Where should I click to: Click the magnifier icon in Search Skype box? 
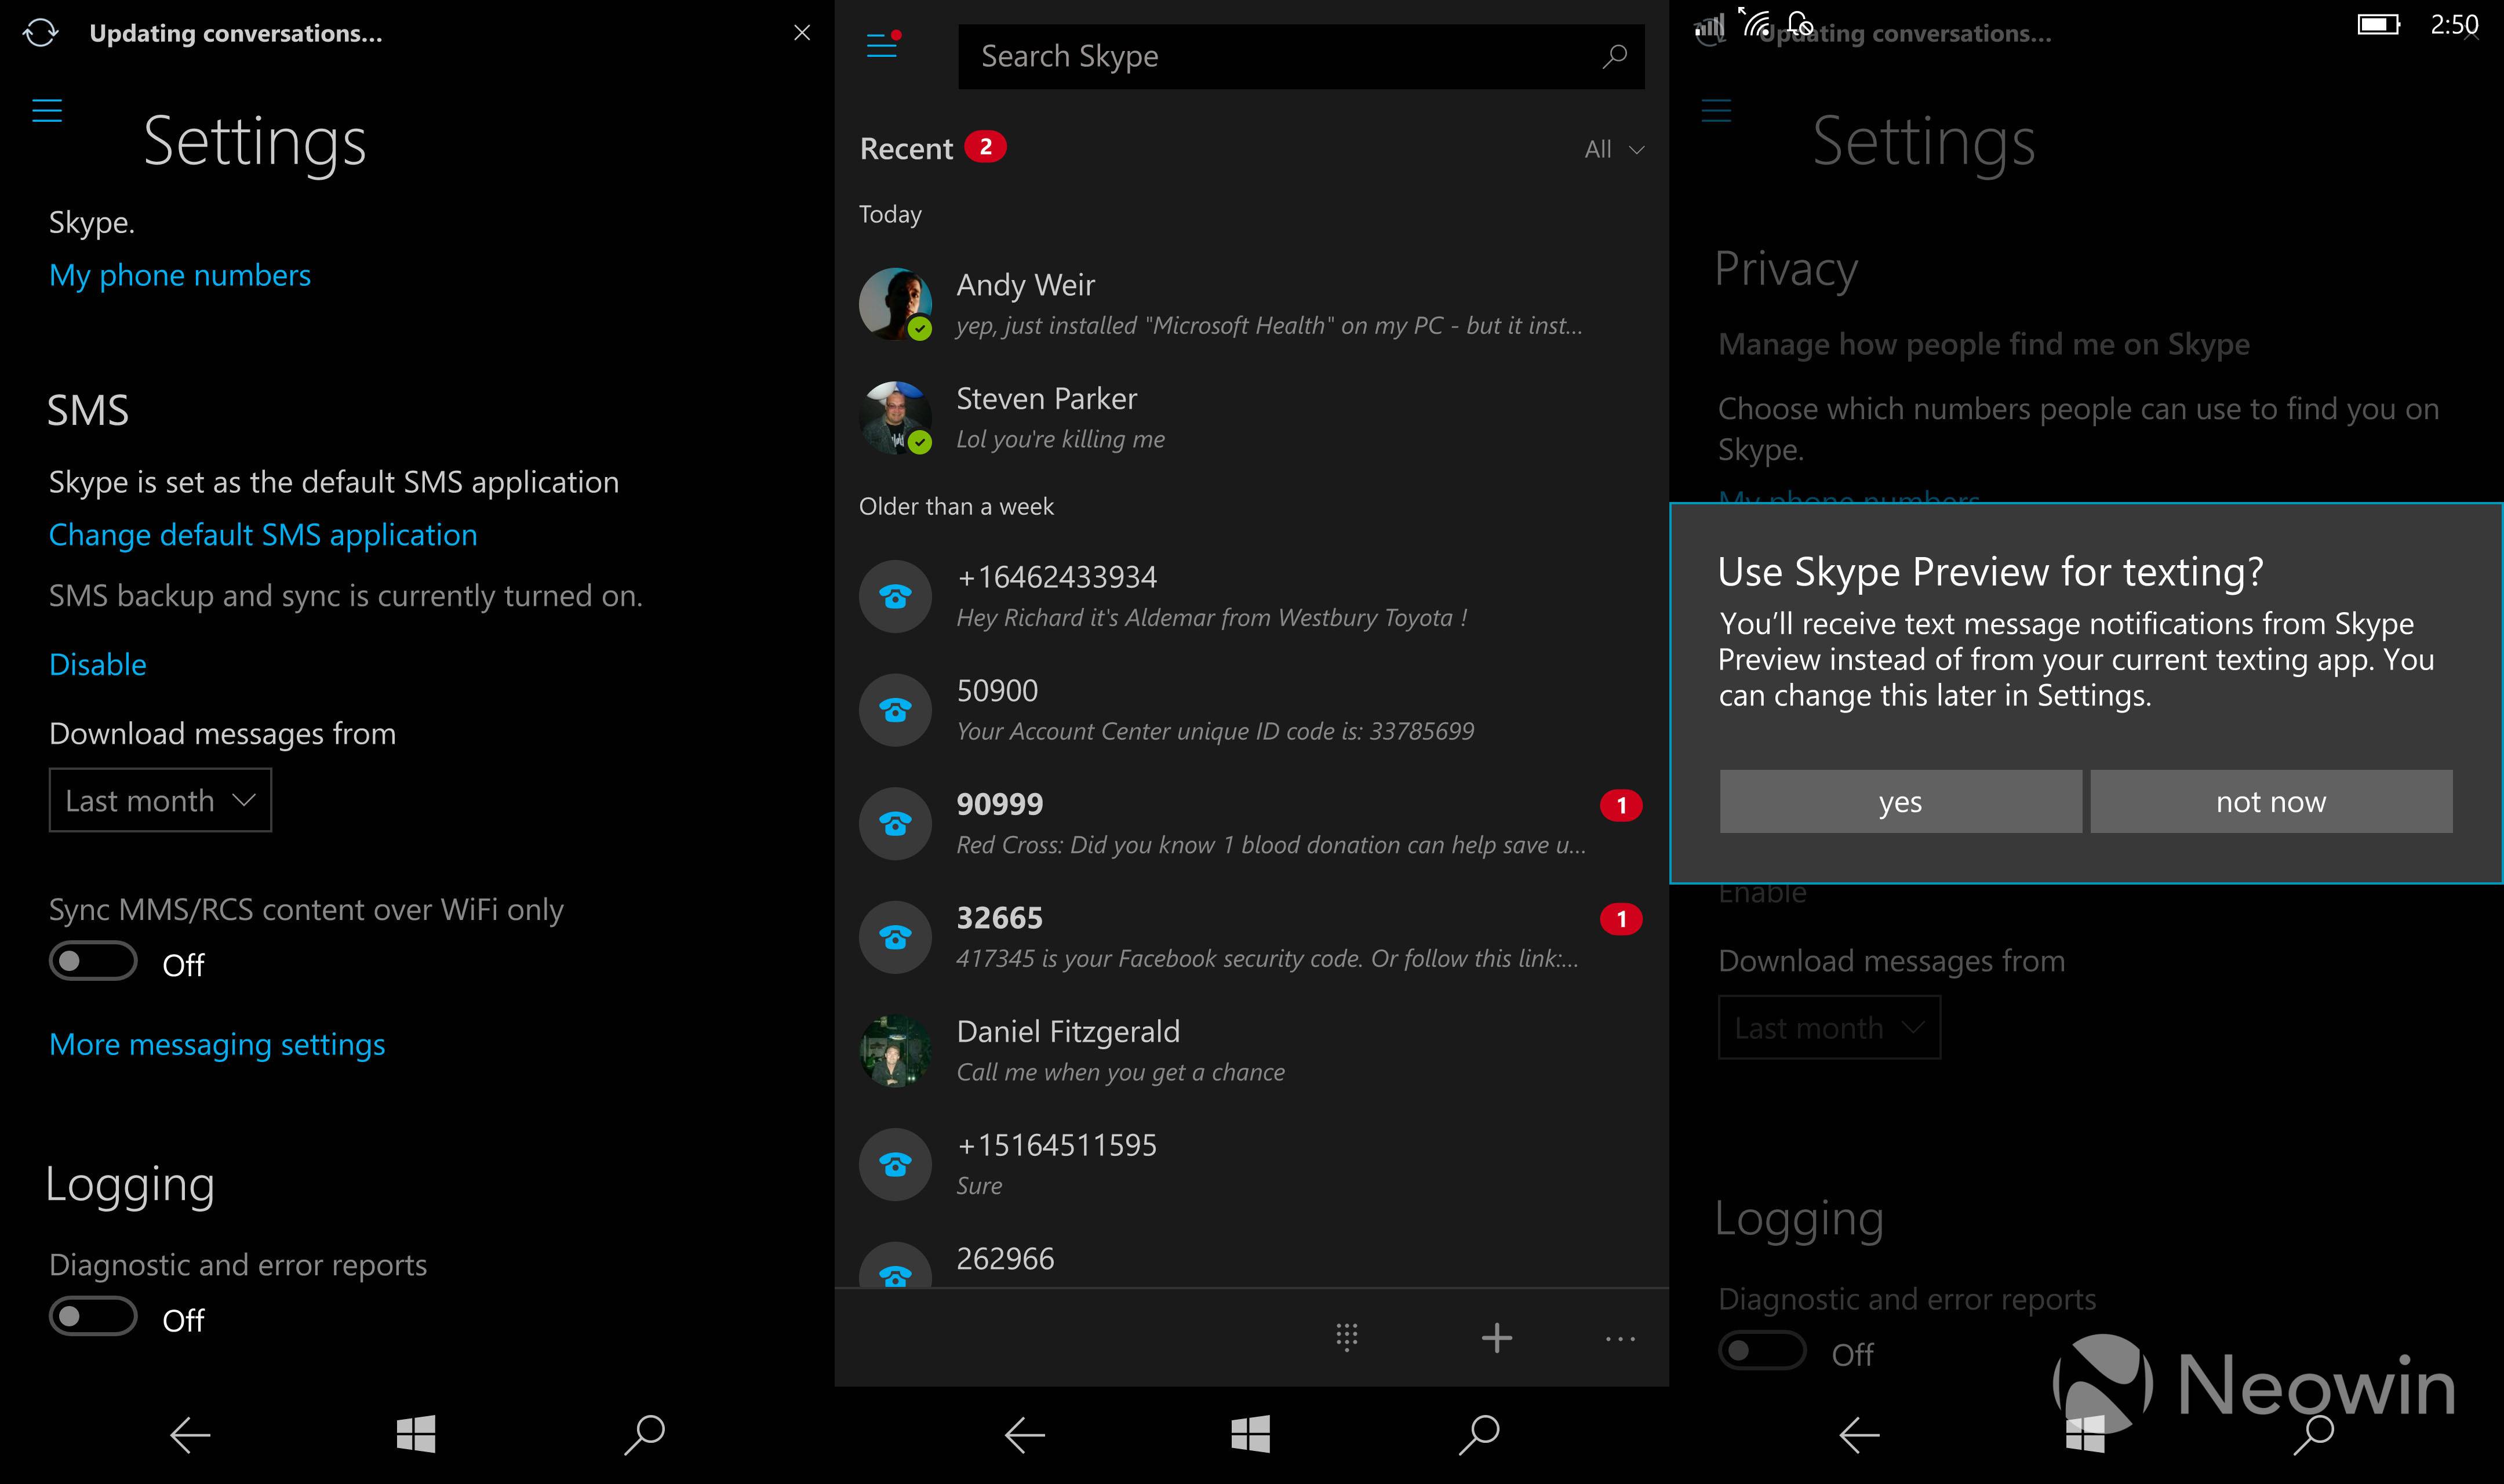(x=1614, y=56)
